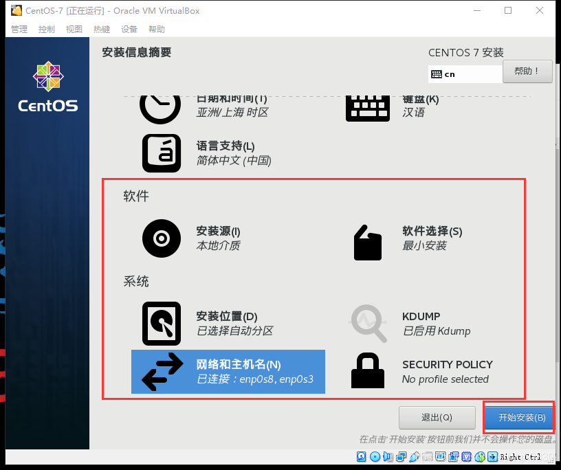Open the 控制 menu
The height and width of the screenshot is (470, 561).
click(x=47, y=29)
